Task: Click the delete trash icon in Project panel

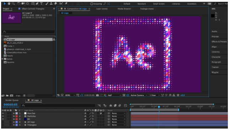Action: [24, 96]
